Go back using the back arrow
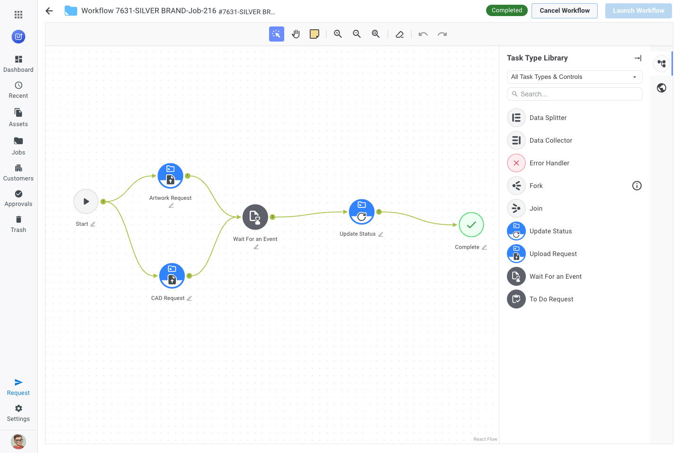This screenshot has width=680, height=453. [x=49, y=11]
